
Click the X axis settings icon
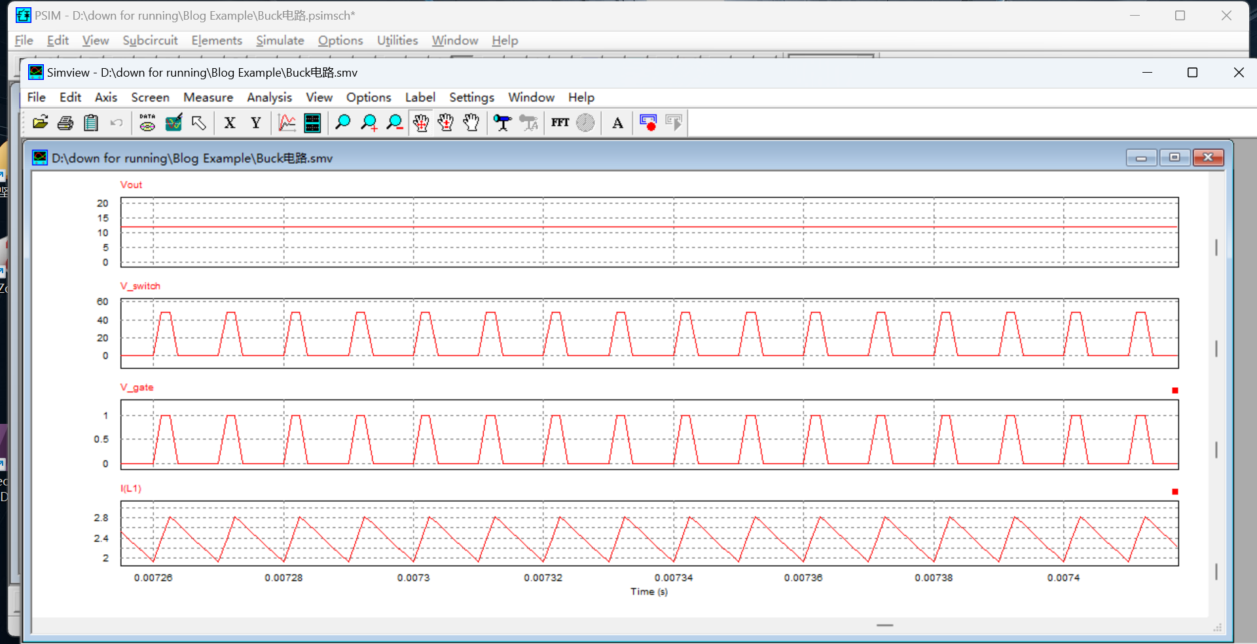[x=230, y=123]
